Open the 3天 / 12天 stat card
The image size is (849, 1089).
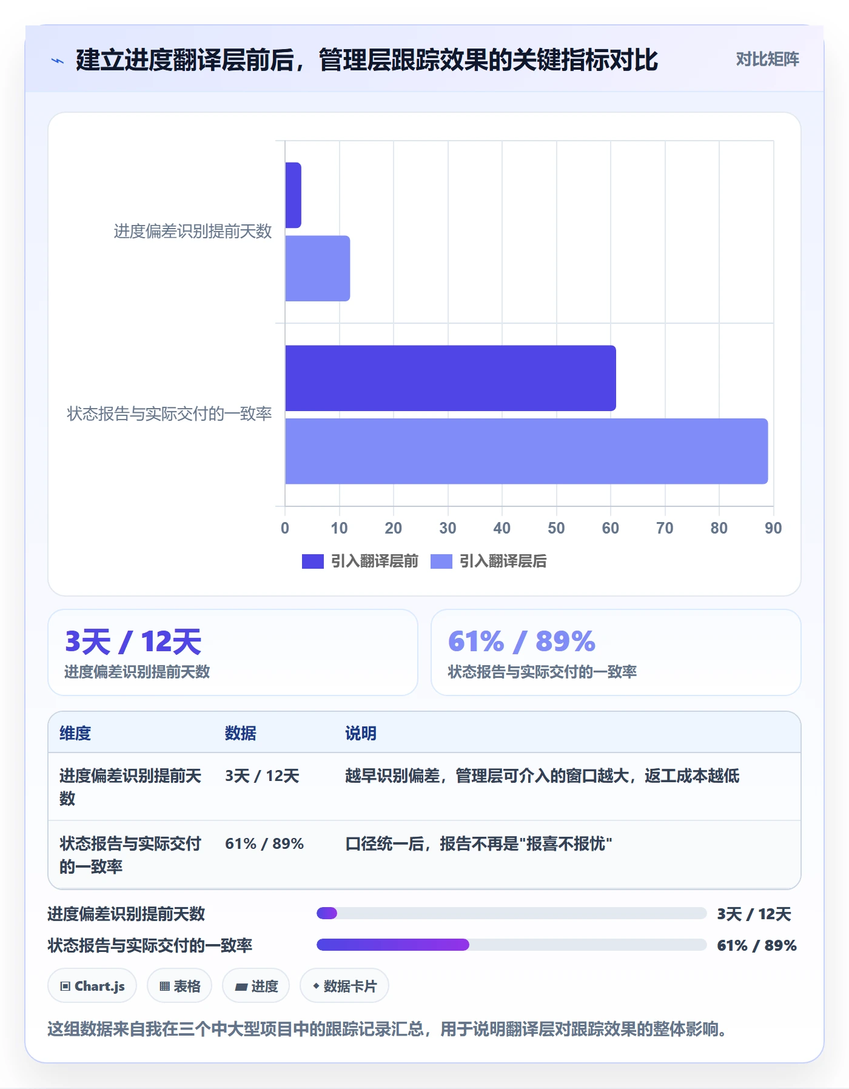(233, 652)
